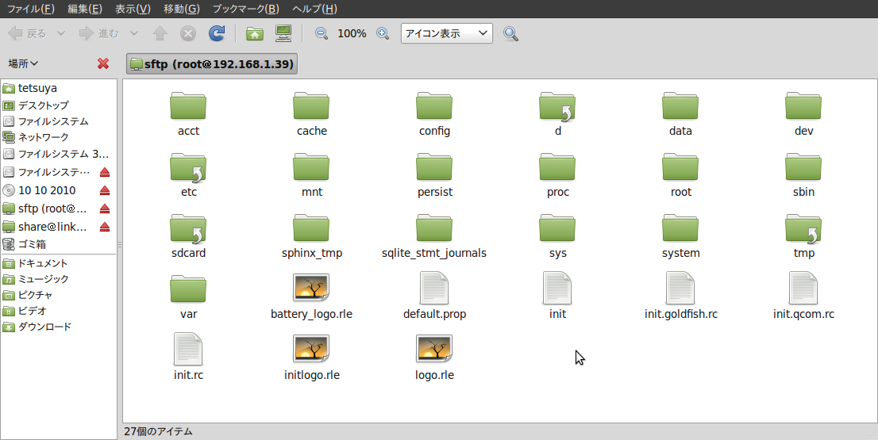Viewport: 878px width, 440px height.
Task: Select the logo.rle image file
Action: [x=434, y=350]
